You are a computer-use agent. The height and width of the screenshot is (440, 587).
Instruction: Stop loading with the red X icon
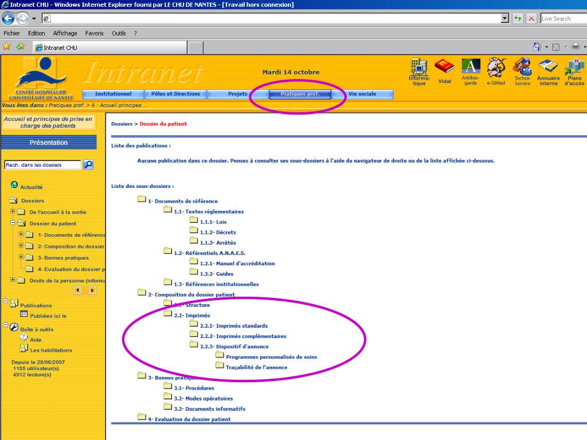531,18
